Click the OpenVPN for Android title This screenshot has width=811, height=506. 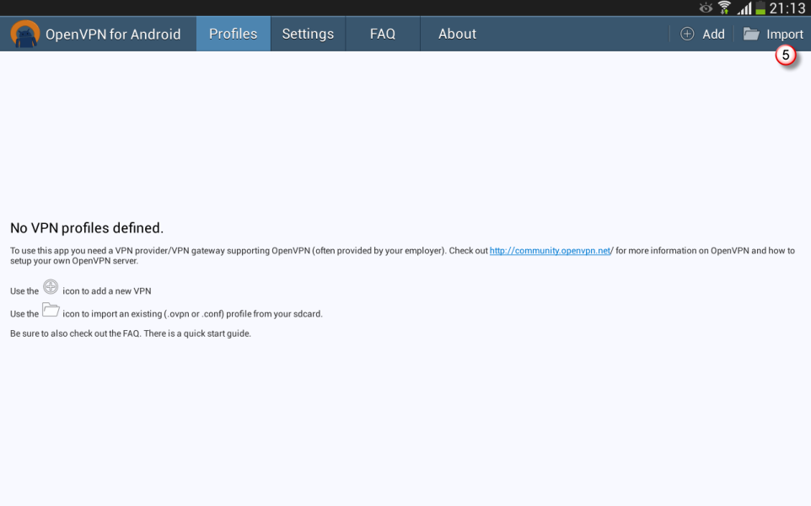[113, 34]
